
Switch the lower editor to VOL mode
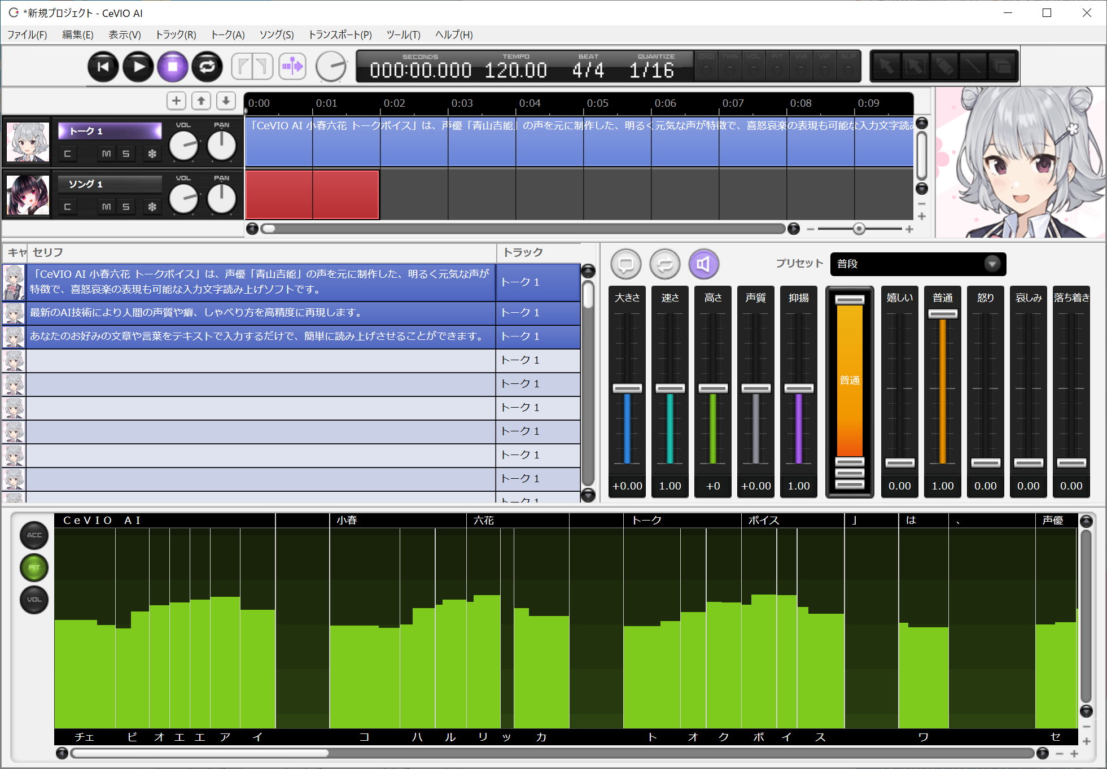34,599
